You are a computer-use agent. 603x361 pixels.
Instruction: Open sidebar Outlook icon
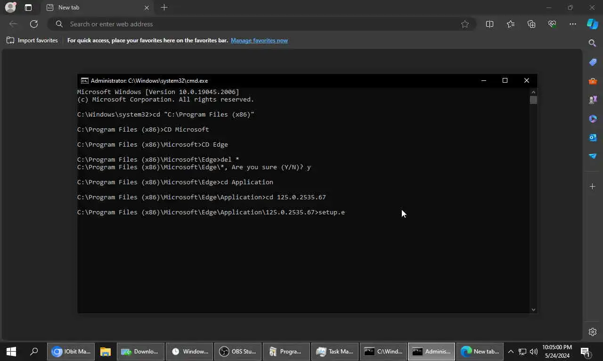593,137
